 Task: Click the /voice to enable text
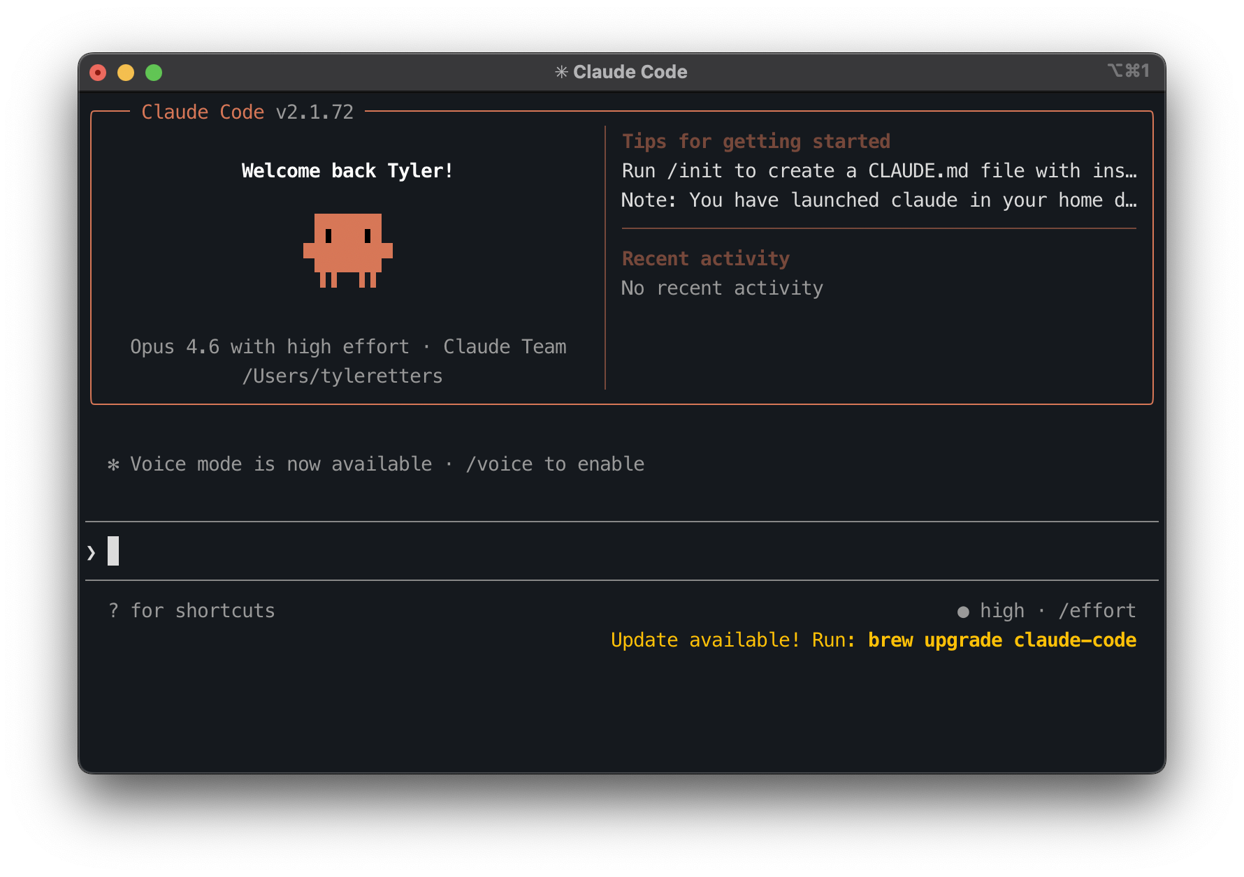pyautogui.click(x=555, y=464)
